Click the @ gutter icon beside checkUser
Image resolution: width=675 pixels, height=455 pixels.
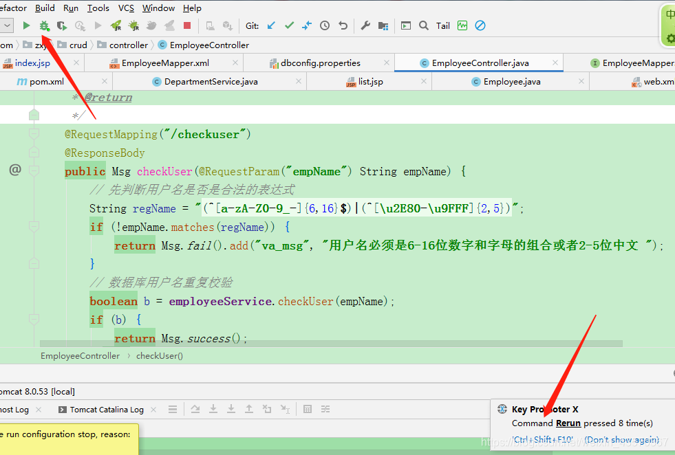pyautogui.click(x=15, y=170)
